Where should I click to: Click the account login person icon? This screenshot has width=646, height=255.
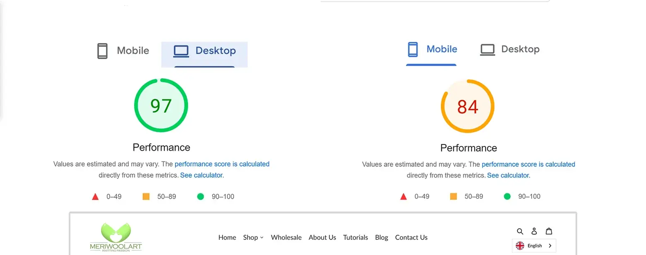[x=534, y=231]
